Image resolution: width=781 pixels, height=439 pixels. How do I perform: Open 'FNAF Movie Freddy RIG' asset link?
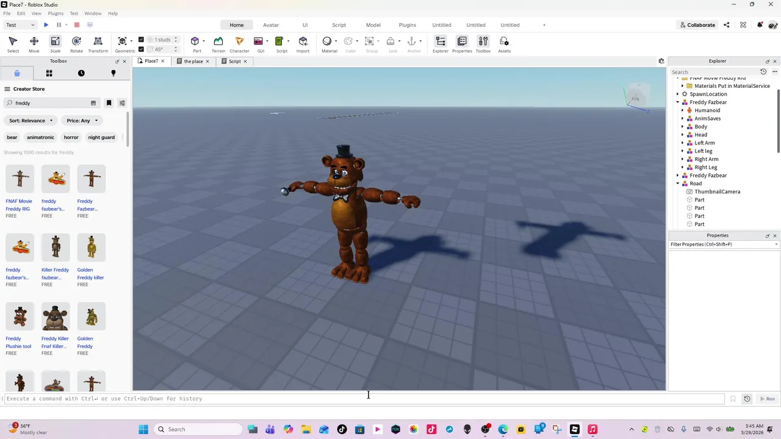tap(19, 205)
